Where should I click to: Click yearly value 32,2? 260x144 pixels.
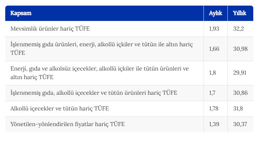(x=238, y=29)
